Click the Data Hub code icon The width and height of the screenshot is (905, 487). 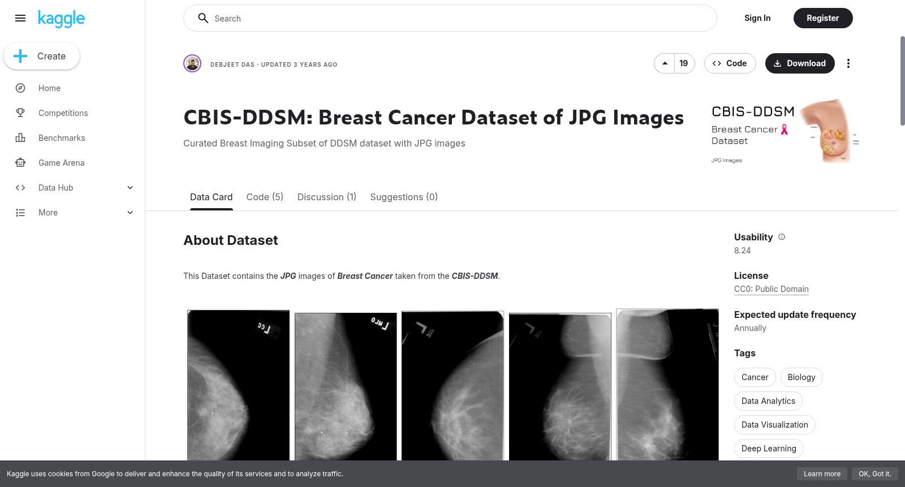[x=20, y=188]
